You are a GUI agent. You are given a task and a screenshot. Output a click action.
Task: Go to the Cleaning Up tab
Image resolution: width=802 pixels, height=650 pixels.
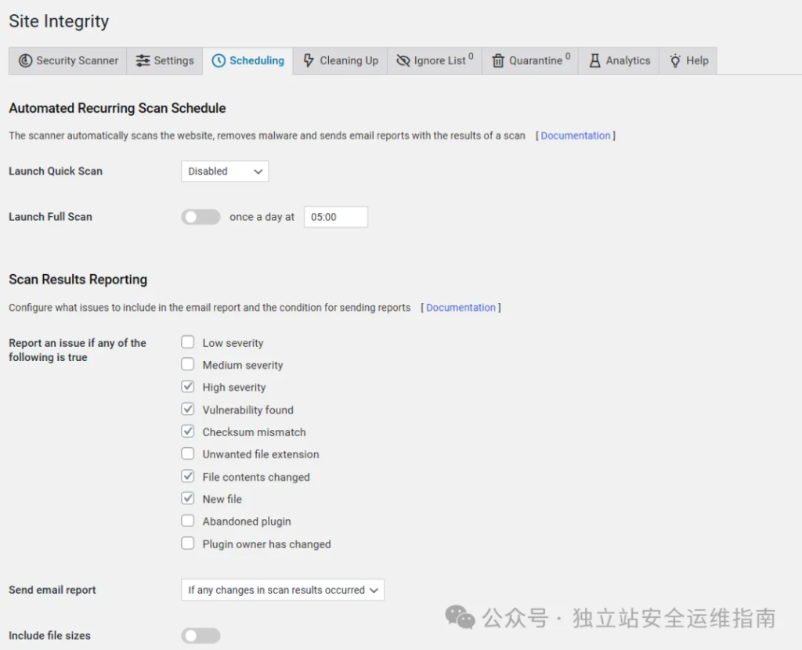click(340, 61)
